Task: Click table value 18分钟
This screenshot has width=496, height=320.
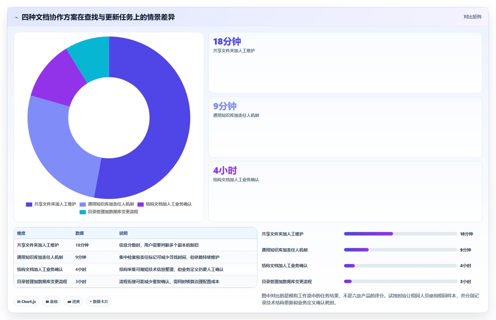Action: click(82, 245)
